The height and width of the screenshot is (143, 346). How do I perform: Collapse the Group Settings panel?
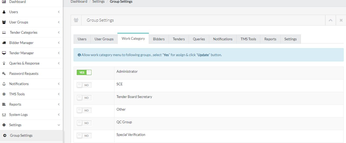(x=330, y=20)
